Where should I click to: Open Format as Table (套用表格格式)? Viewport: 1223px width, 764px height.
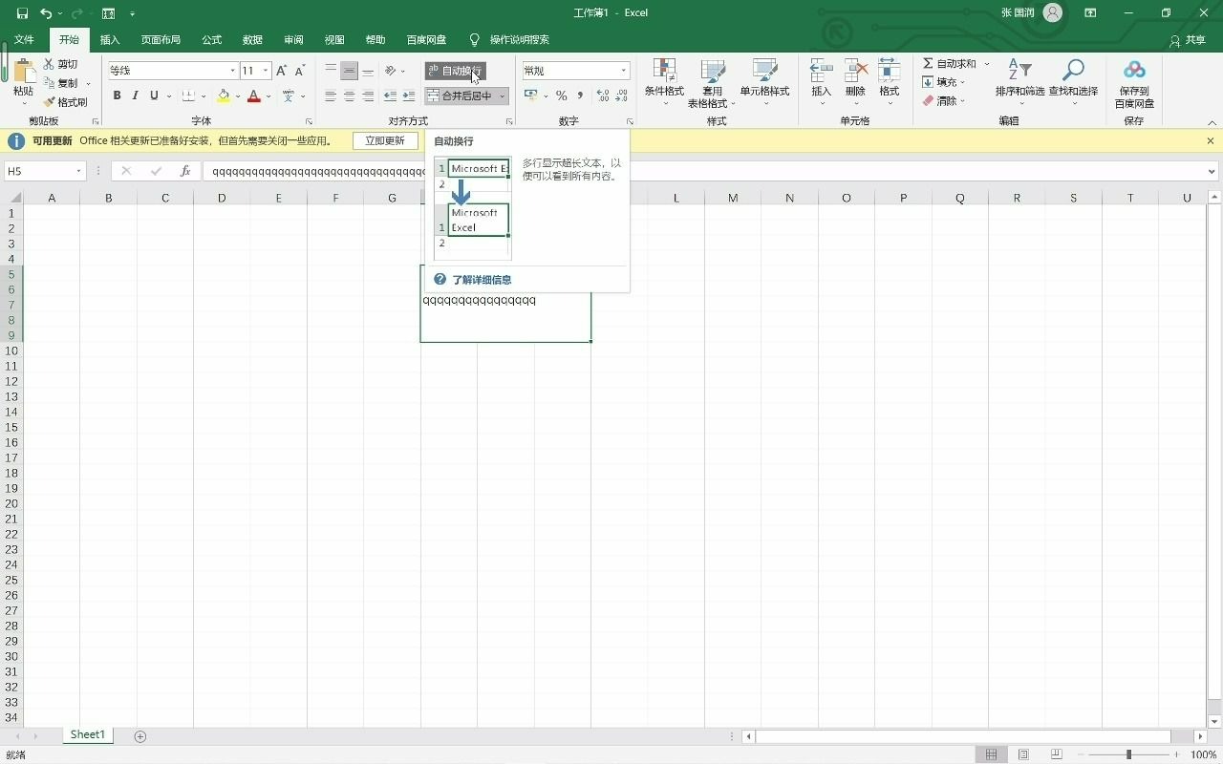click(712, 83)
